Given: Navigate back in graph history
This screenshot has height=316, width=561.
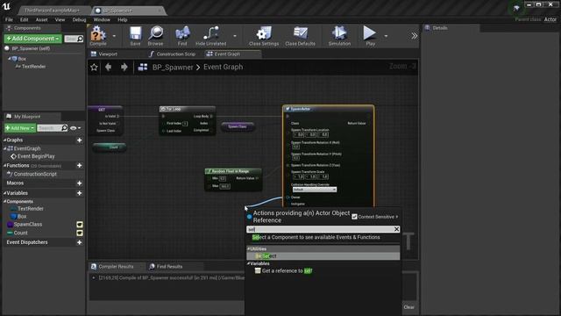Looking at the screenshot, I should point(109,67).
